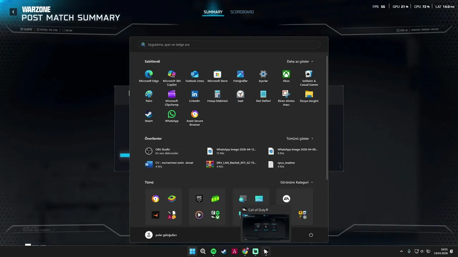Click the Start menu vertical scrollbar
458x257 pixels.
point(327,118)
